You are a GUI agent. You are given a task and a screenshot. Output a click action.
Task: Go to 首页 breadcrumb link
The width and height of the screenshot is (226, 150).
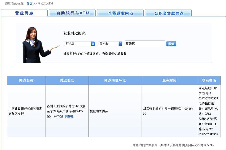[29, 4]
